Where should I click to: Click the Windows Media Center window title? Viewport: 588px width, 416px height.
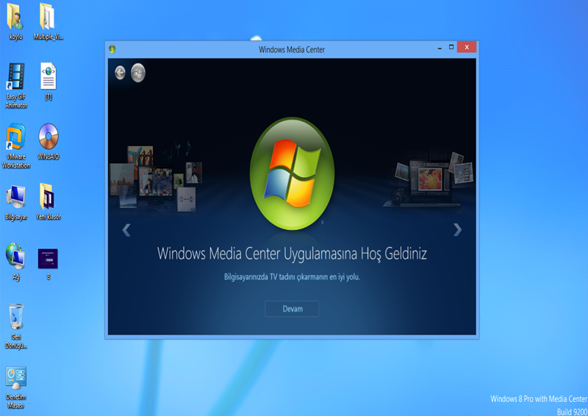(x=292, y=49)
